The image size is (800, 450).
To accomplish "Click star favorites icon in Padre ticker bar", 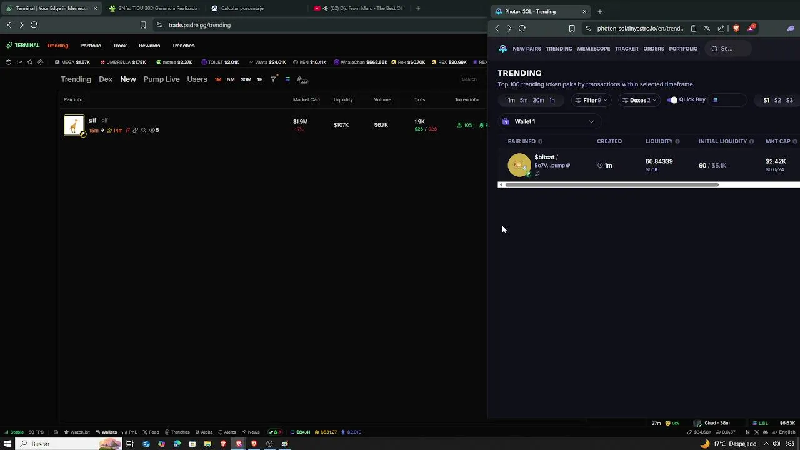I will (x=30, y=62).
